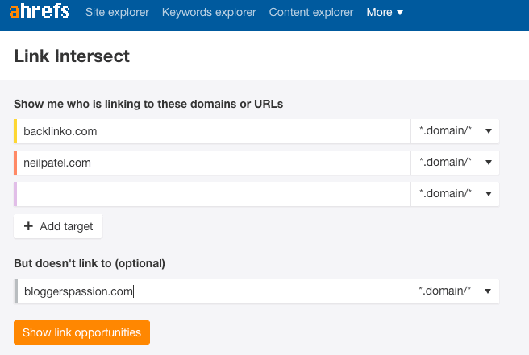Screen dimensions: 529x355
Task: Click the yellow color marker beside backlinko.com
Action: click(x=15, y=131)
